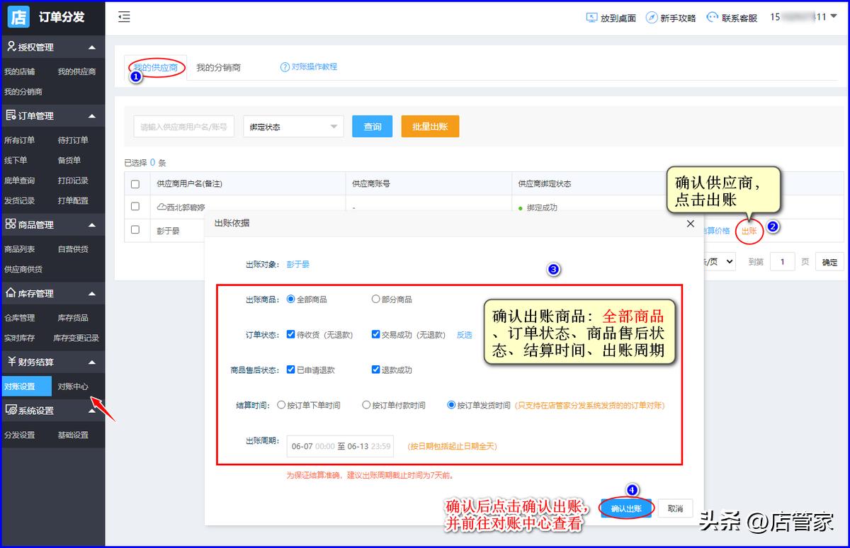点击侧边栏订单管理图标

coord(13,115)
